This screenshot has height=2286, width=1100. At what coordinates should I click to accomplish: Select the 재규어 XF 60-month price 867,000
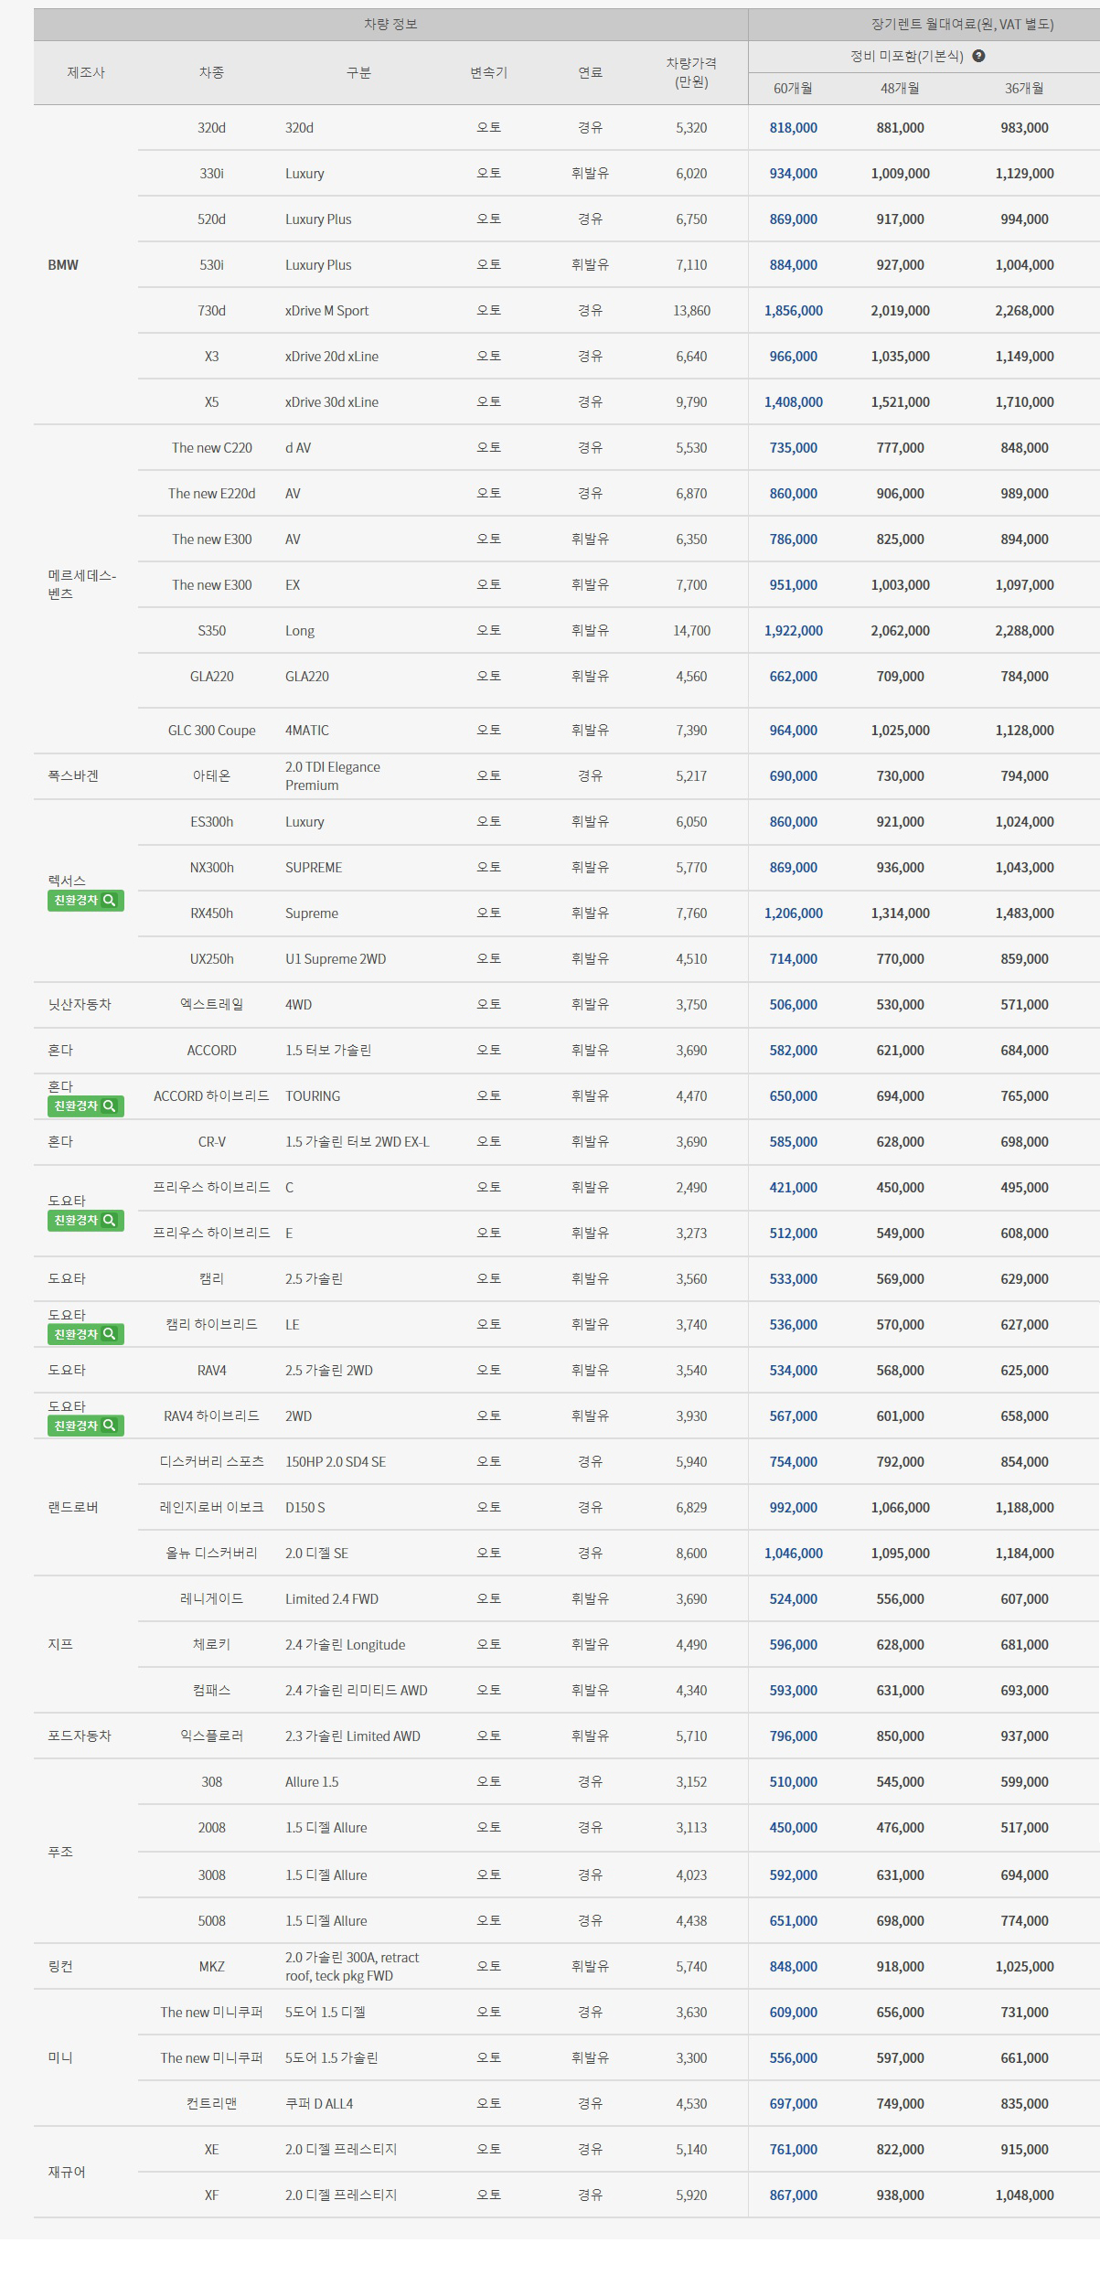(x=793, y=2195)
